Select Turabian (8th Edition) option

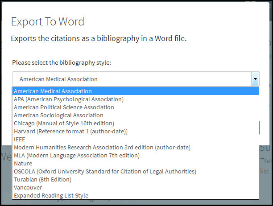(x=136, y=179)
